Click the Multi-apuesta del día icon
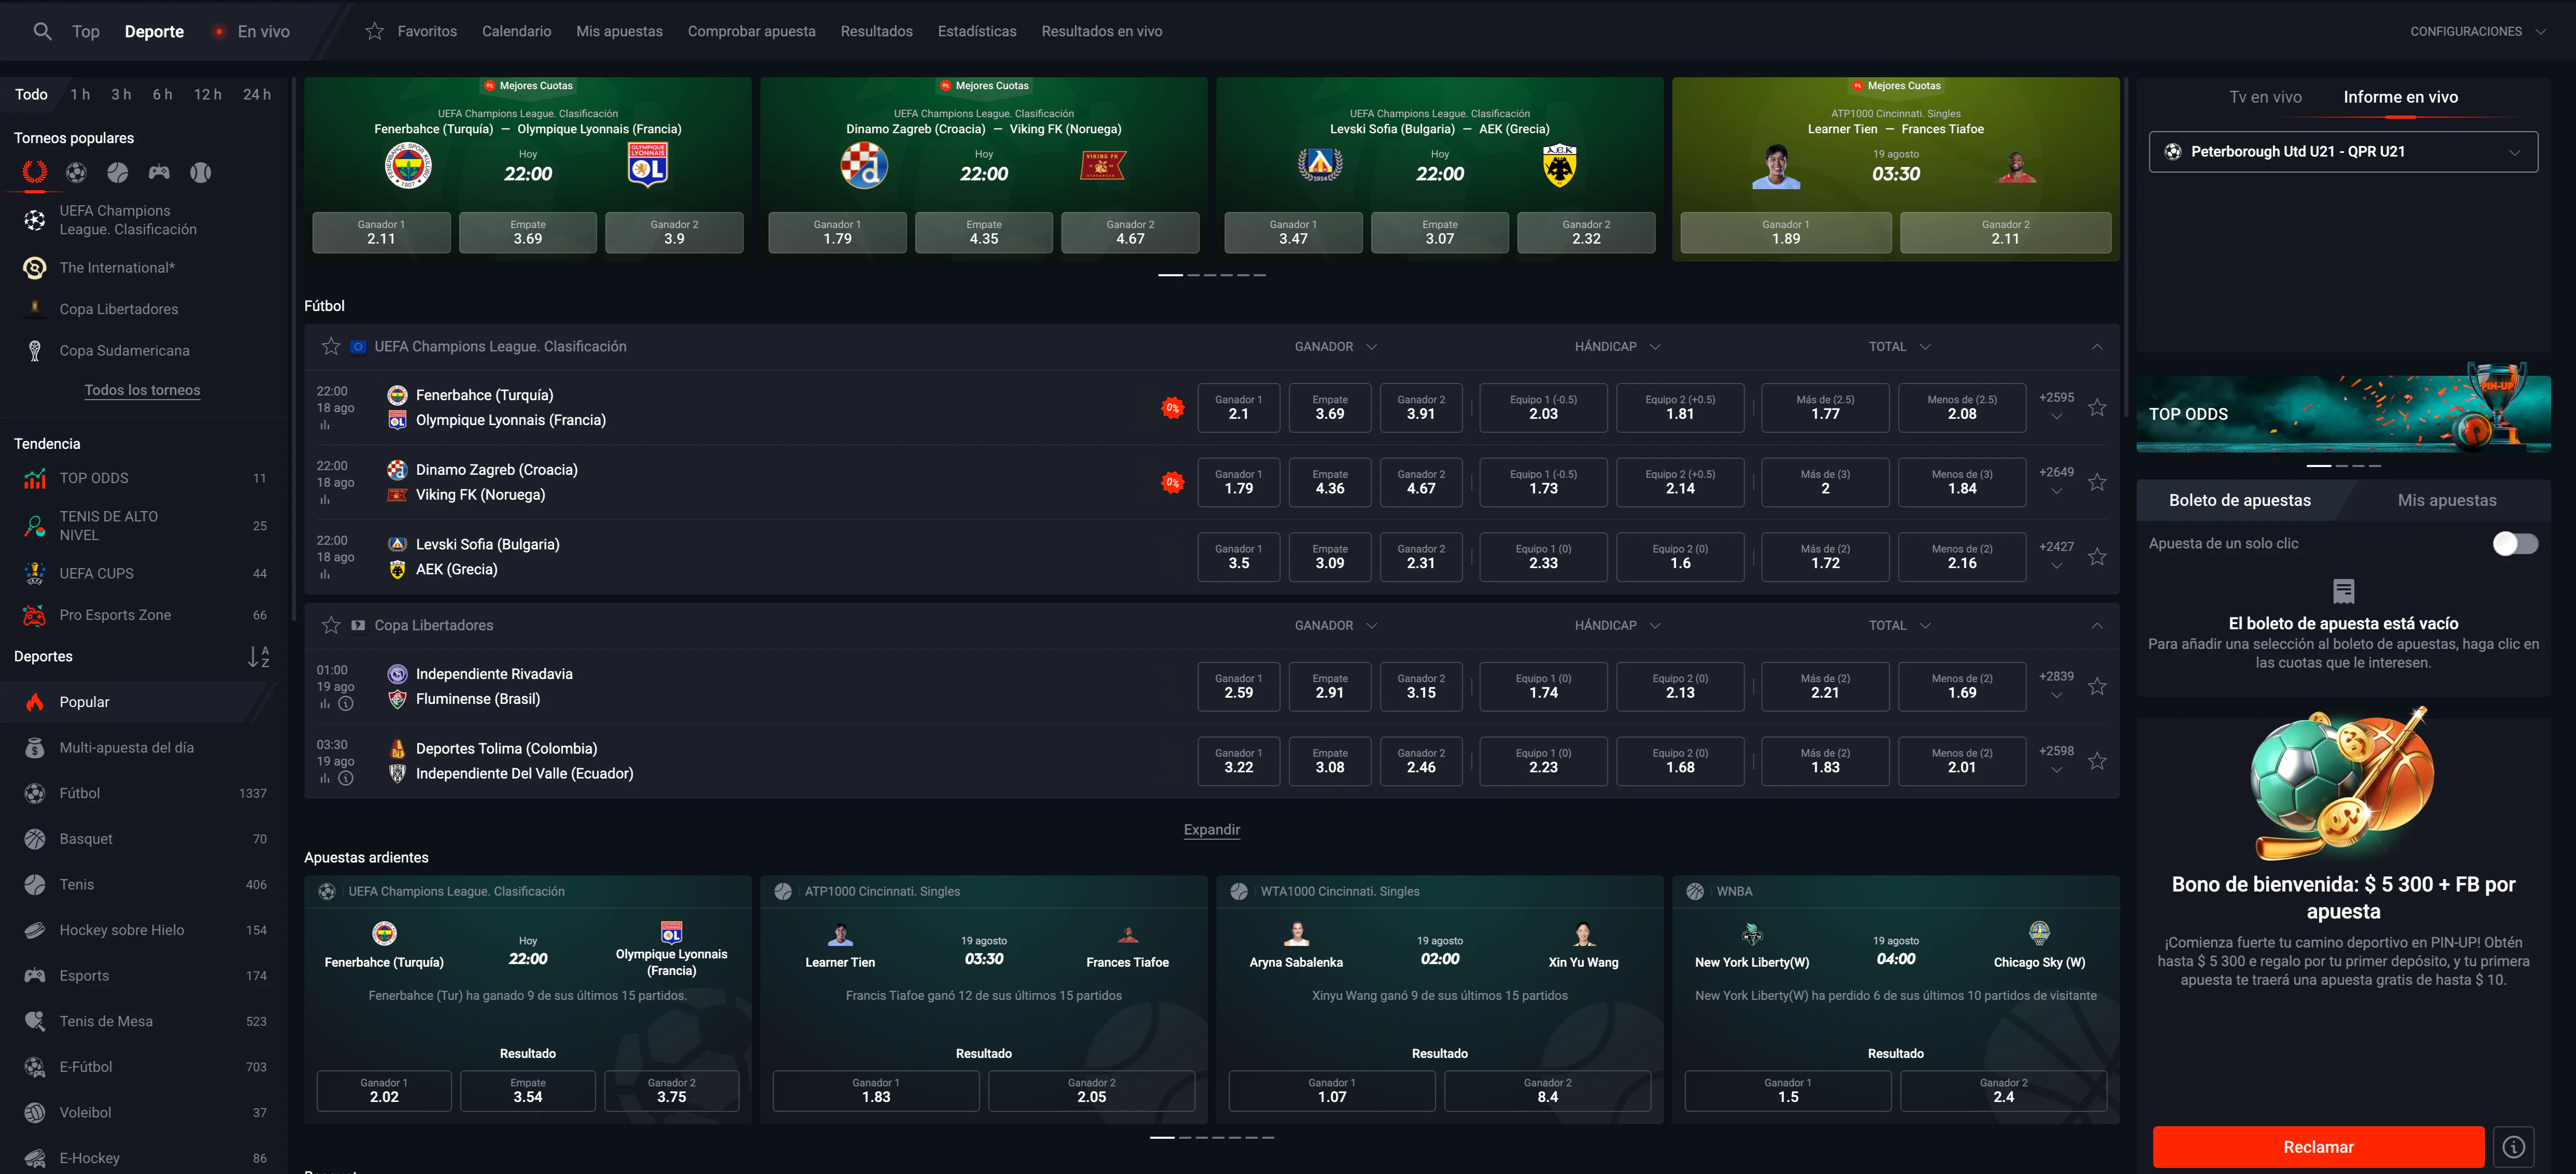2576x1174 pixels. point(35,747)
